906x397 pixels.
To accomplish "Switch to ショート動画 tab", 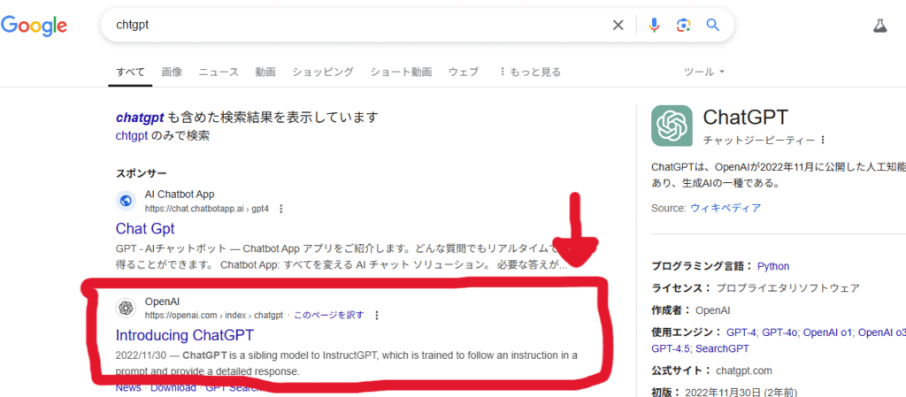I will coord(401,73).
